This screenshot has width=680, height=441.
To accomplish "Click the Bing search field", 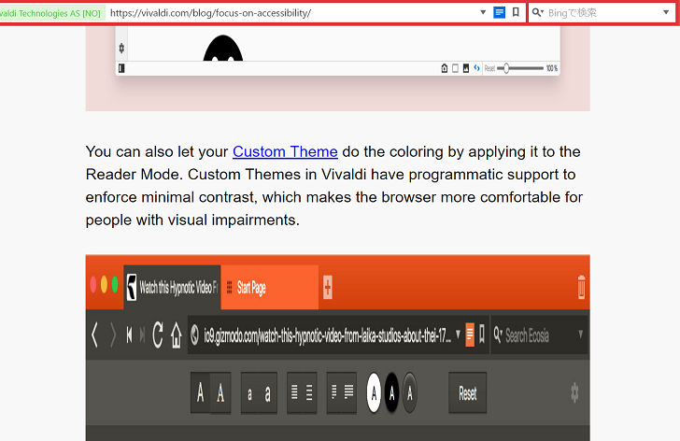I will tap(602, 13).
